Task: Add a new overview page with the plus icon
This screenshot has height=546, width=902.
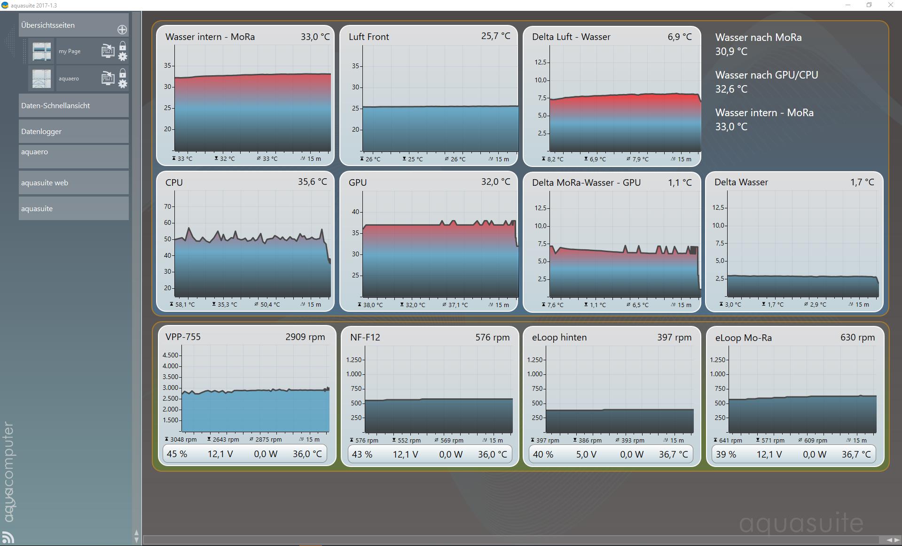Action: [122, 30]
